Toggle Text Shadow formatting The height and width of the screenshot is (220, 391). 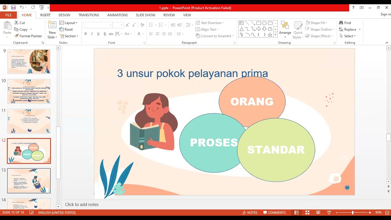[105, 34]
